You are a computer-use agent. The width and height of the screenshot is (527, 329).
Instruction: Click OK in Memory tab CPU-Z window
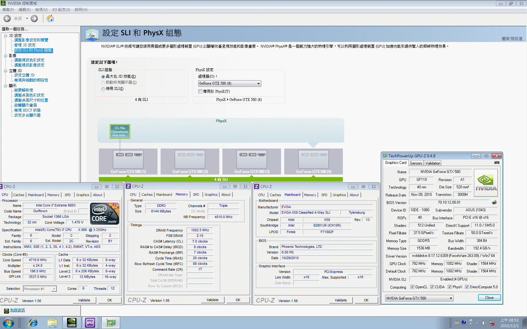(x=238, y=300)
